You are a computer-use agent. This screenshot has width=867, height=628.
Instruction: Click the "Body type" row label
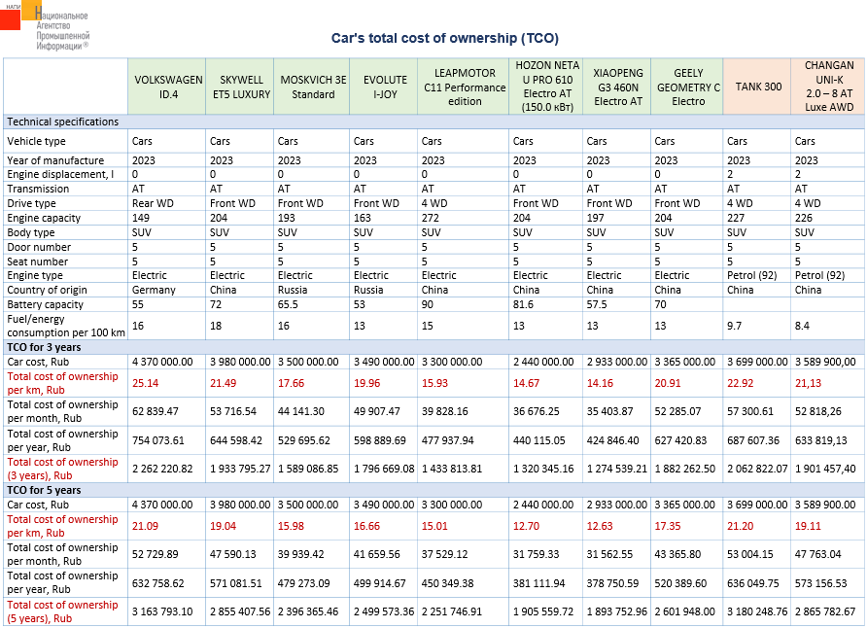(x=31, y=232)
